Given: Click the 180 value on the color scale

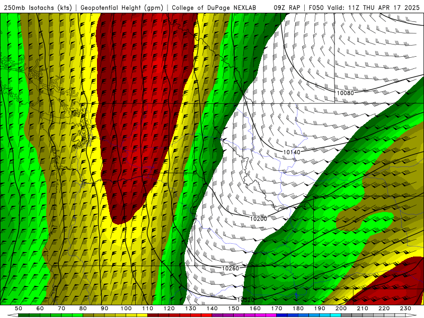Looking at the screenshot, I should 298,308.
